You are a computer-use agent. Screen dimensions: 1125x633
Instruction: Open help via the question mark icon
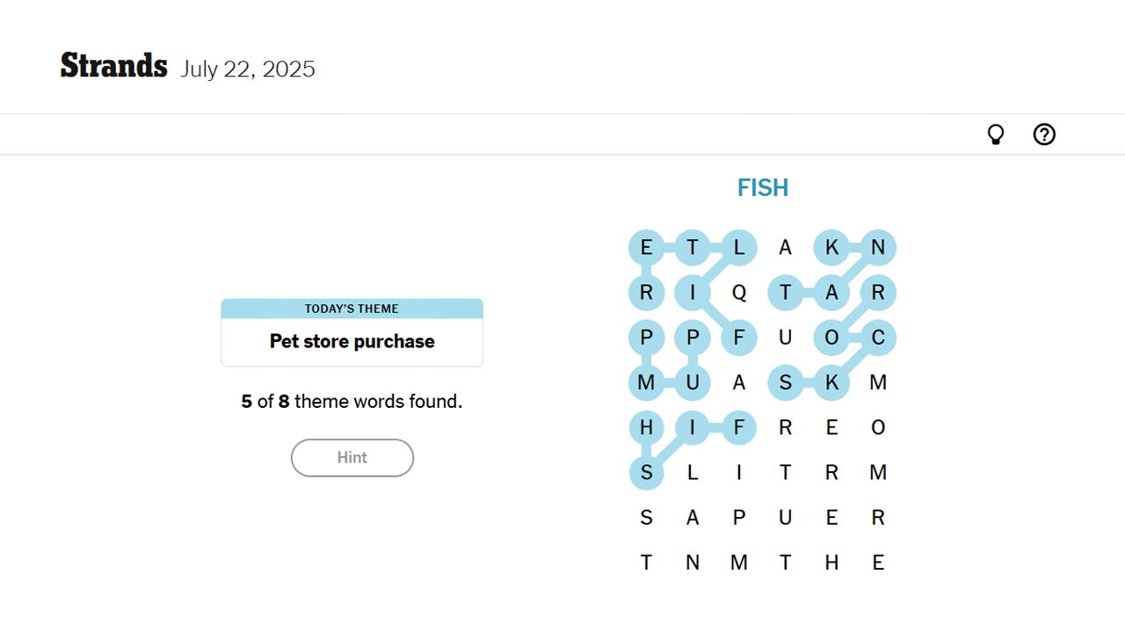[x=1044, y=134]
